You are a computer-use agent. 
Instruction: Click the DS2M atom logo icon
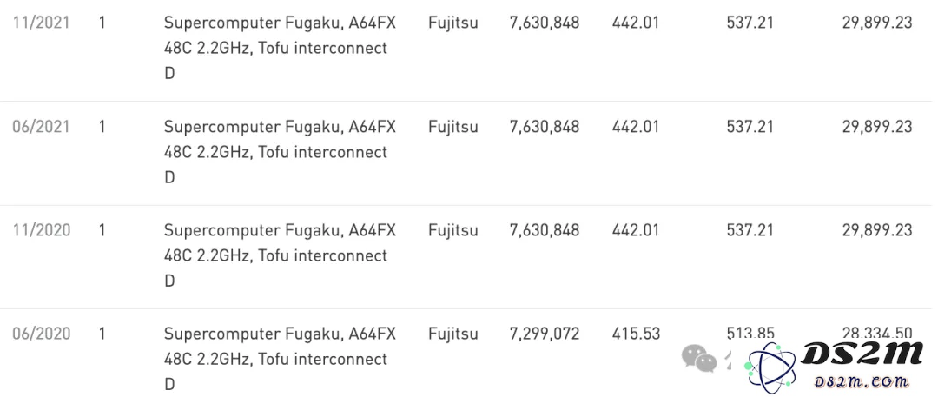coord(772,365)
